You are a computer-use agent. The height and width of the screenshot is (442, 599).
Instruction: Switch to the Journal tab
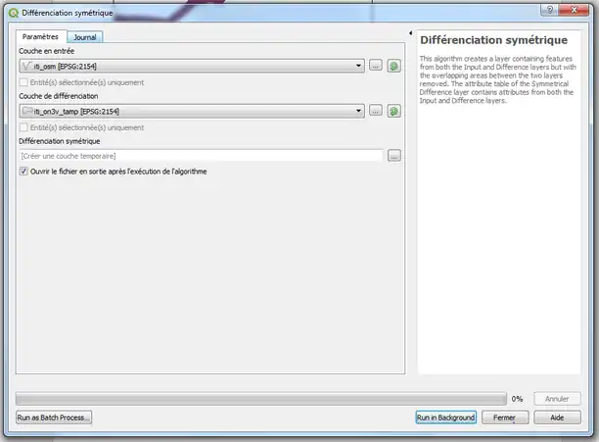(x=85, y=36)
